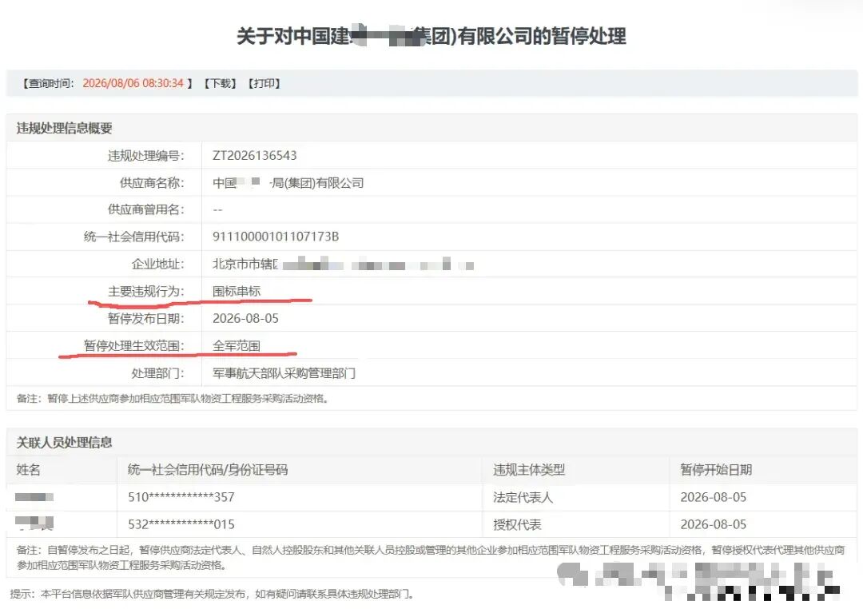The width and height of the screenshot is (863, 609).
Task: Click the 统一社会信用代码/身份证号码 column header
Action: [208, 470]
